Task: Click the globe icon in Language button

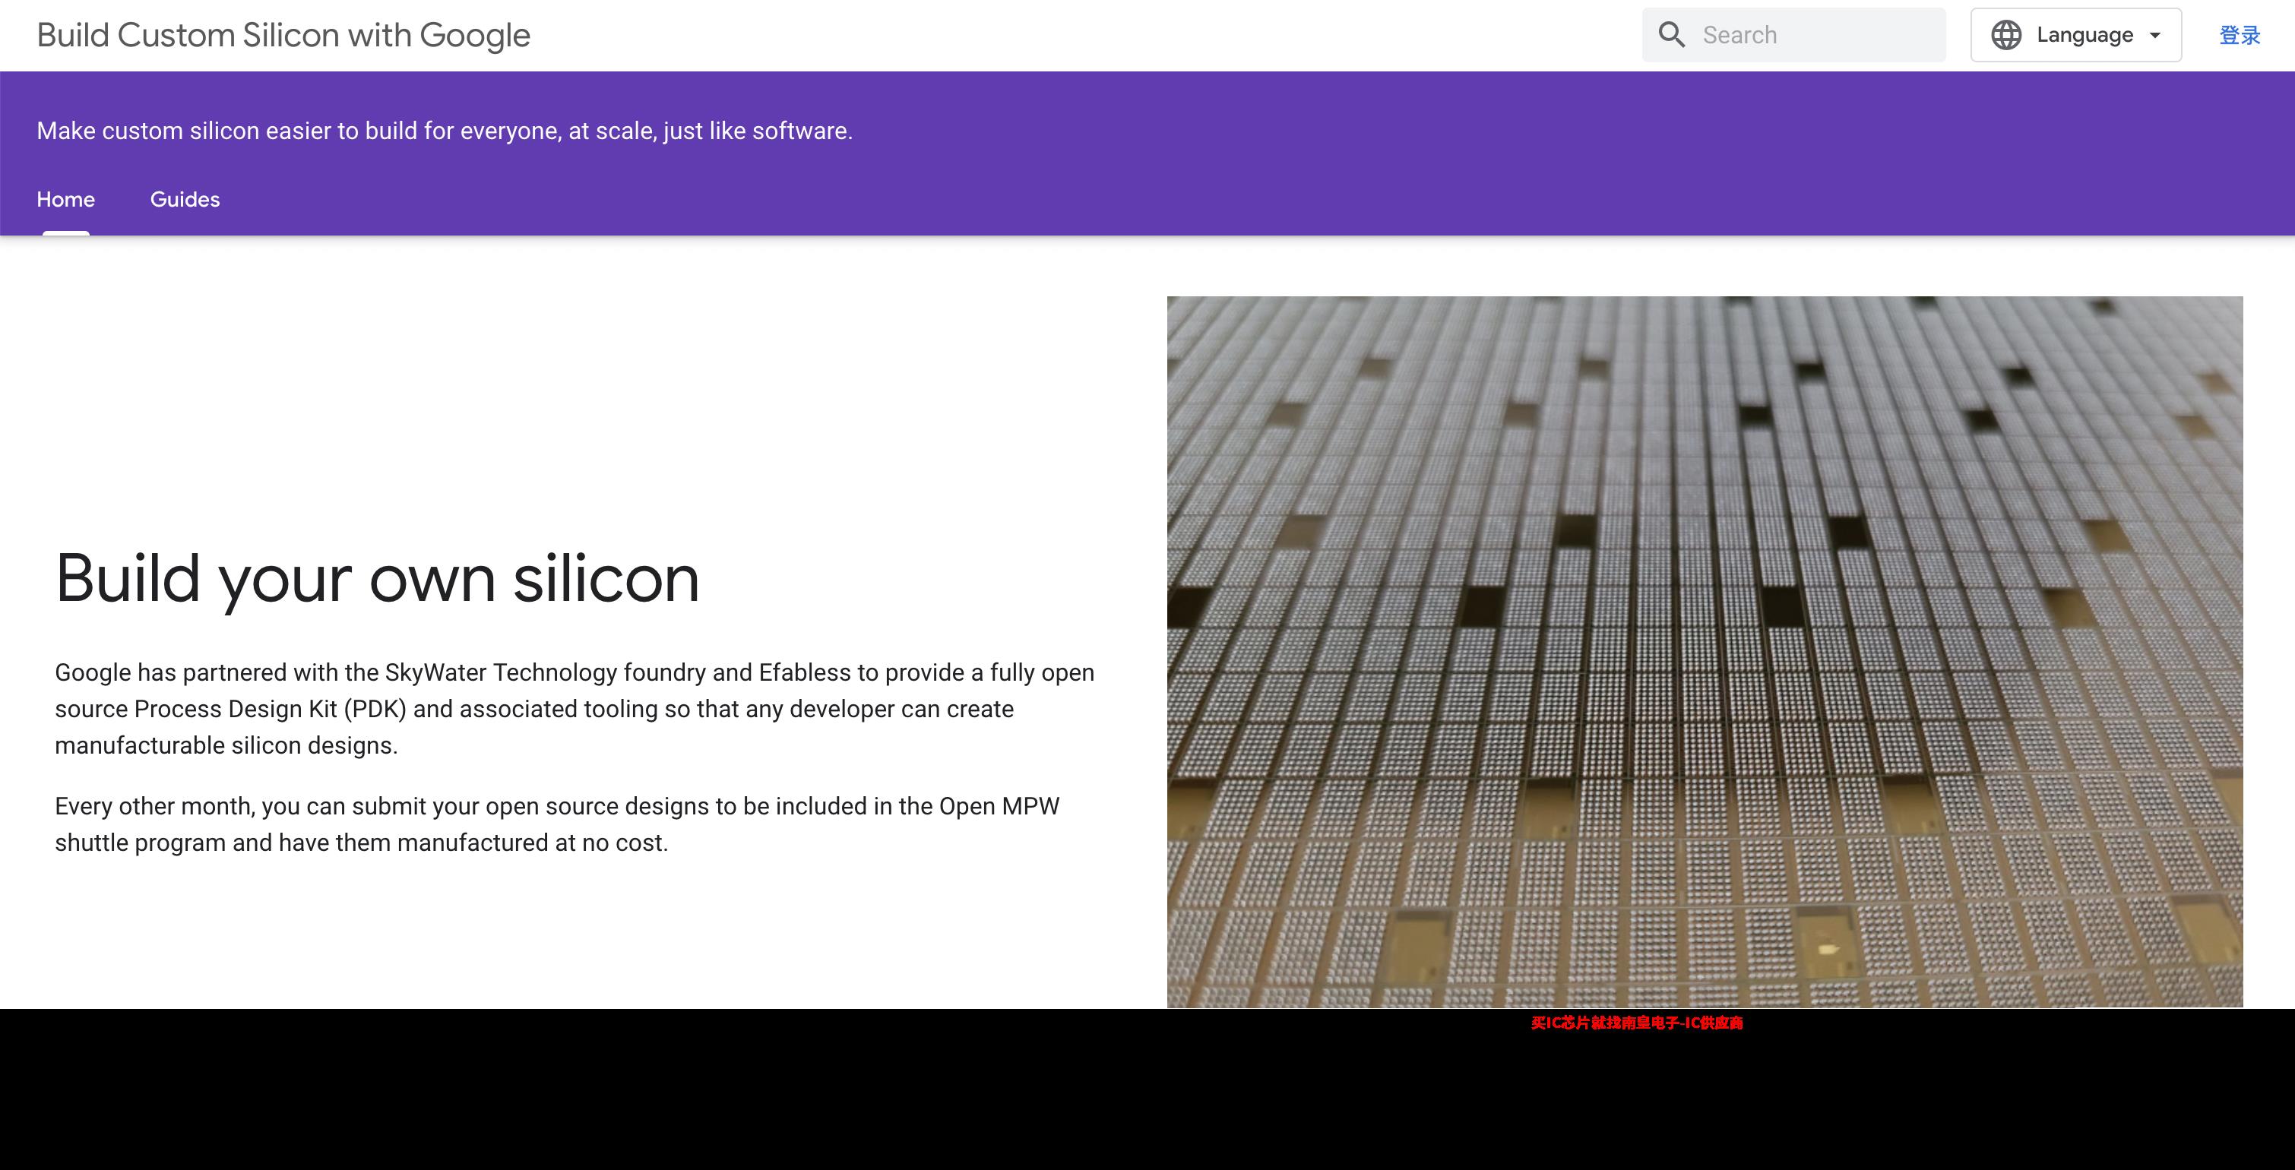Action: (x=2006, y=35)
